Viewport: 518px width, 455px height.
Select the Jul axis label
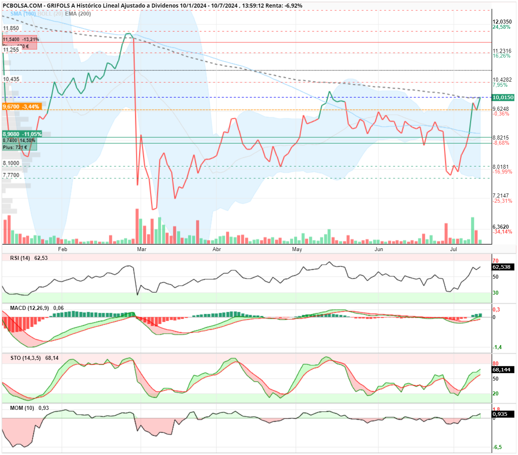click(x=453, y=249)
